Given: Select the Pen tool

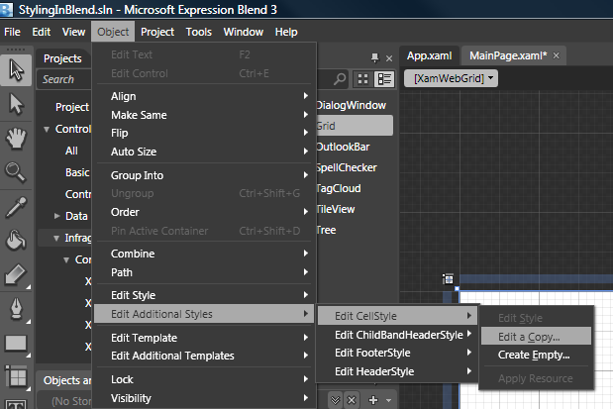Looking at the screenshot, I should [x=16, y=309].
